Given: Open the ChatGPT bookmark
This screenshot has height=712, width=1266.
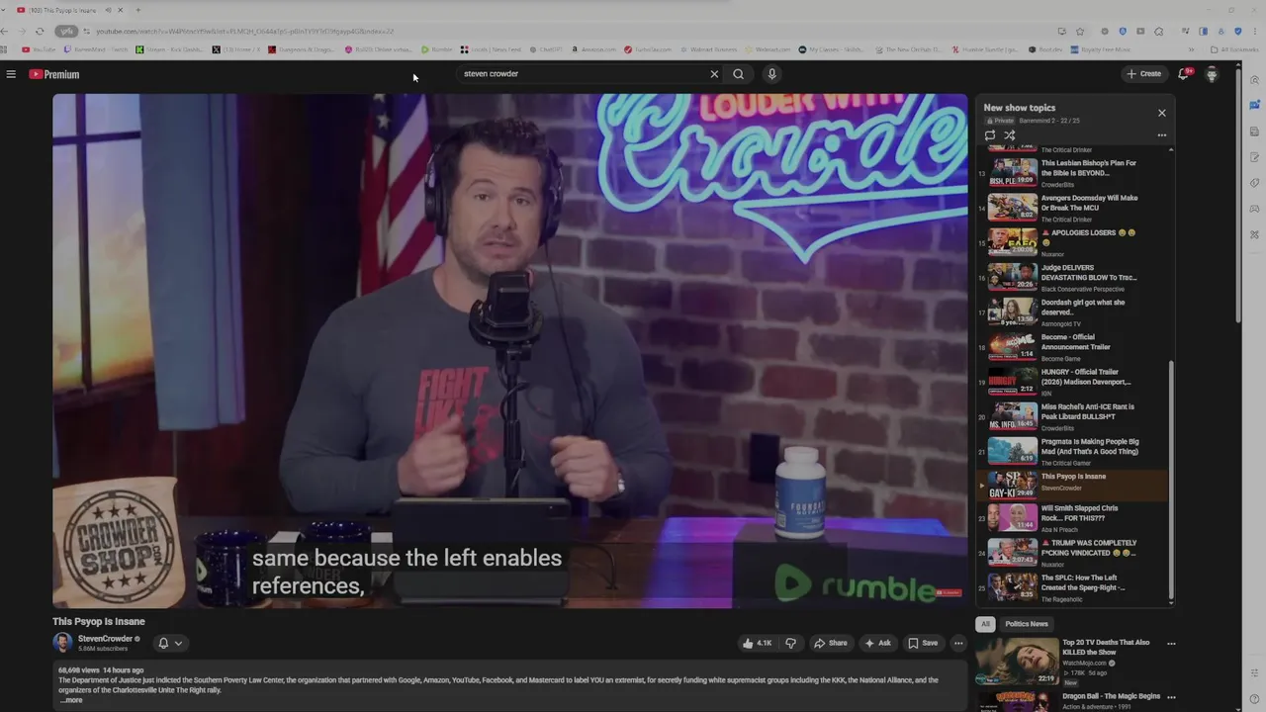Looking at the screenshot, I should [x=546, y=49].
